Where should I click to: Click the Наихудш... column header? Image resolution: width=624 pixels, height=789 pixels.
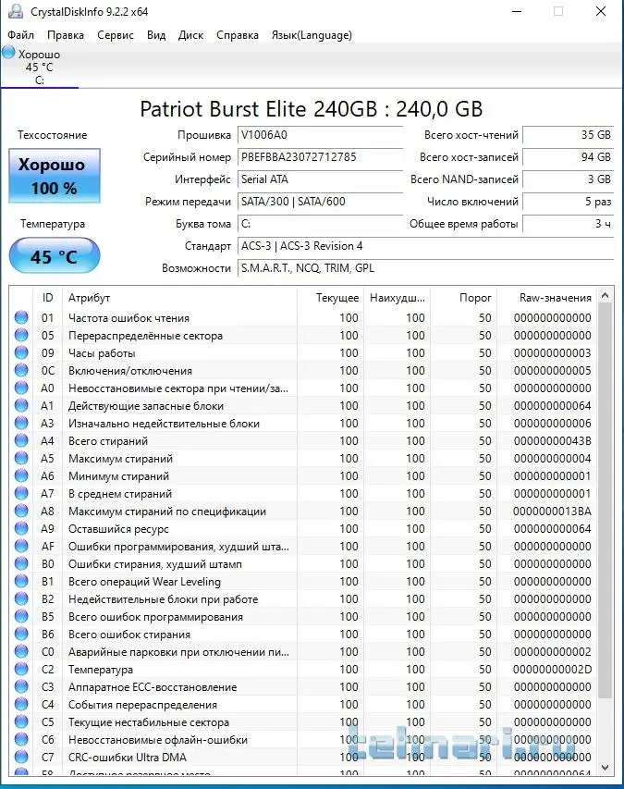(x=398, y=298)
